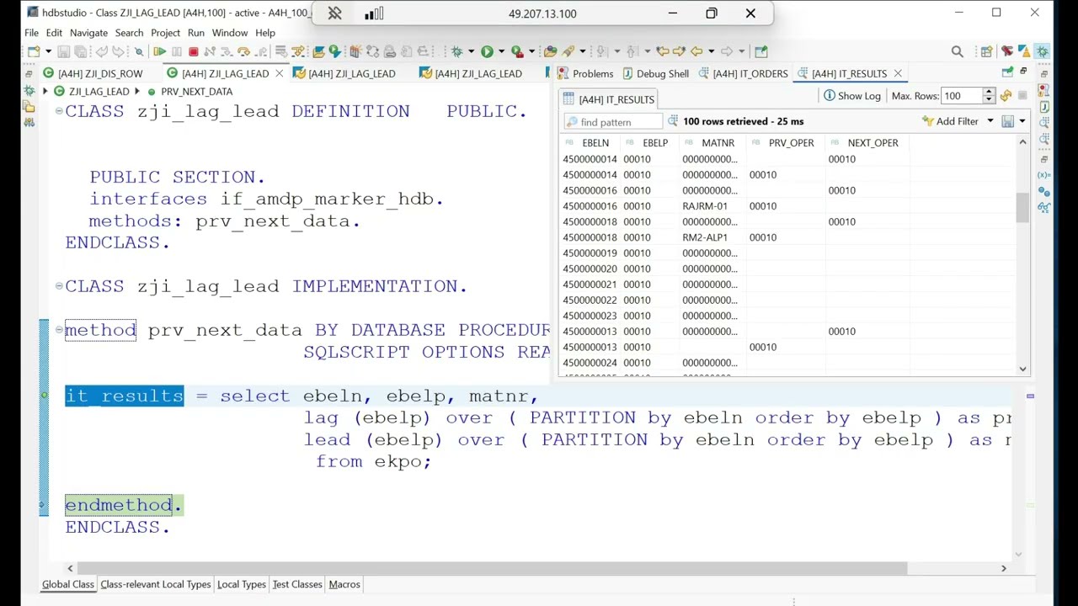This screenshot has height=606, width=1078.
Task: Switch to the [A4H] IT_ORDERS tab
Action: (x=742, y=73)
